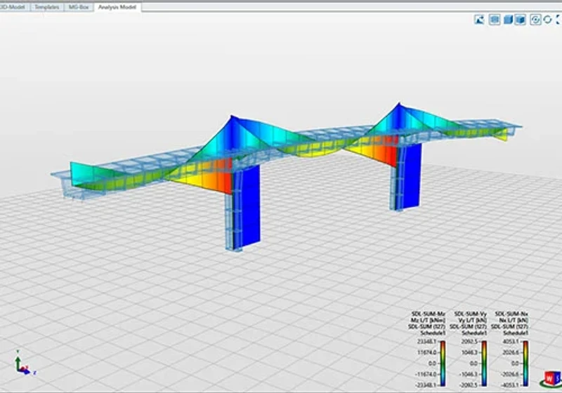The image size is (562, 393).
Task: Click the SDL-SUM-Vy legend color bar
Action: tap(484, 364)
